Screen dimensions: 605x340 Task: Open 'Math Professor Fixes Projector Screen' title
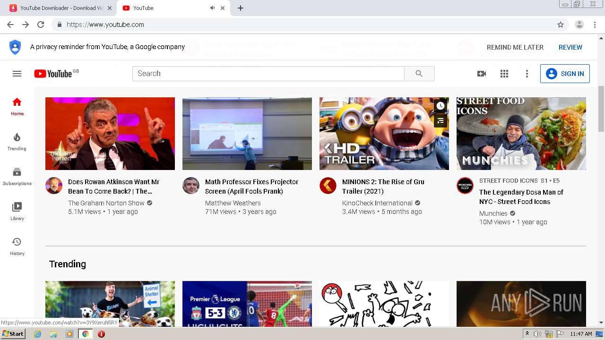pos(251,187)
